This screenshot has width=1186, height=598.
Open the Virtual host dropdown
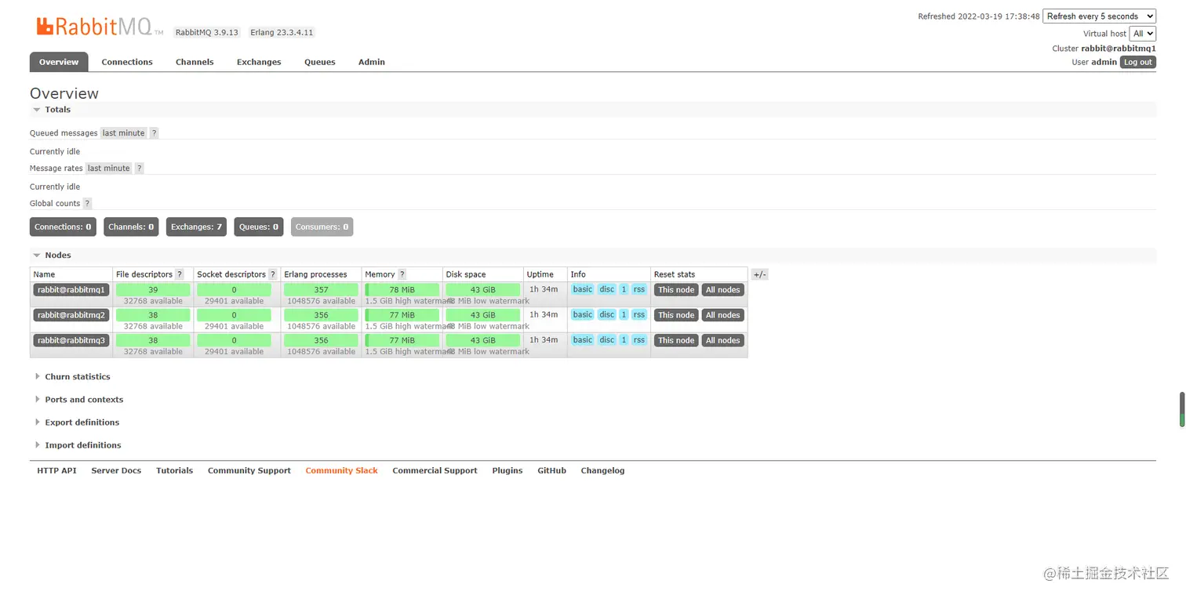tap(1142, 34)
